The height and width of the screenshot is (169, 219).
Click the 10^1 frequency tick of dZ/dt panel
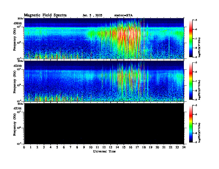[x=19, y=112]
